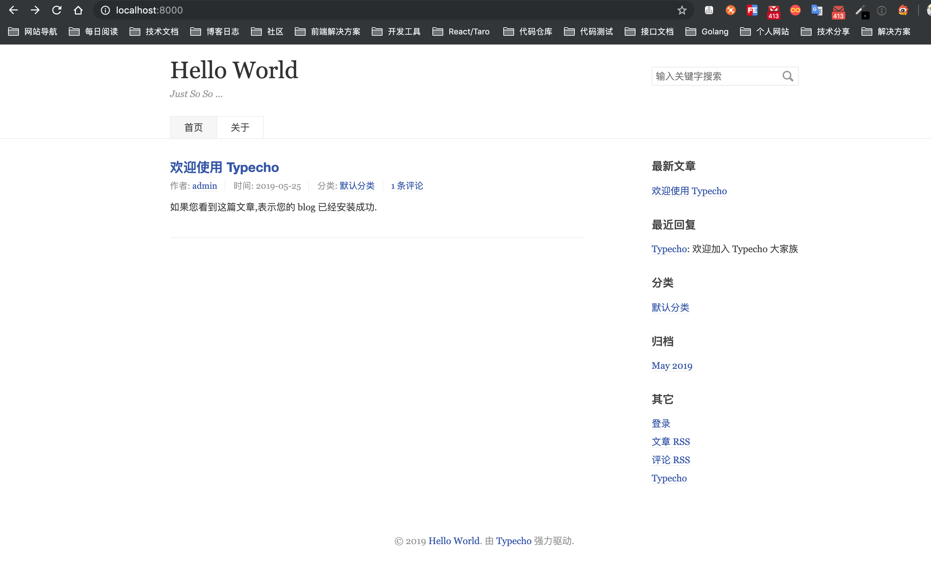Switch to the 首页 tab

point(193,127)
